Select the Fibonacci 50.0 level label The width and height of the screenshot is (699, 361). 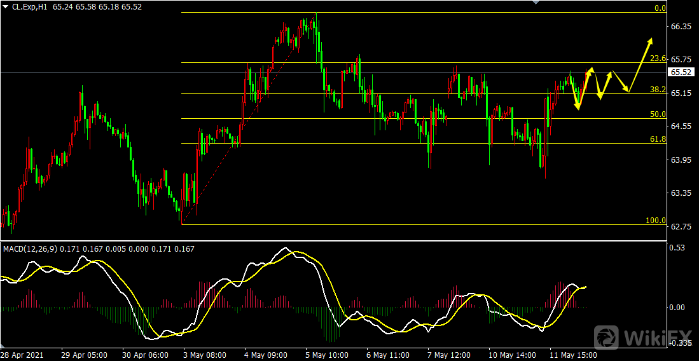pos(658,114)
